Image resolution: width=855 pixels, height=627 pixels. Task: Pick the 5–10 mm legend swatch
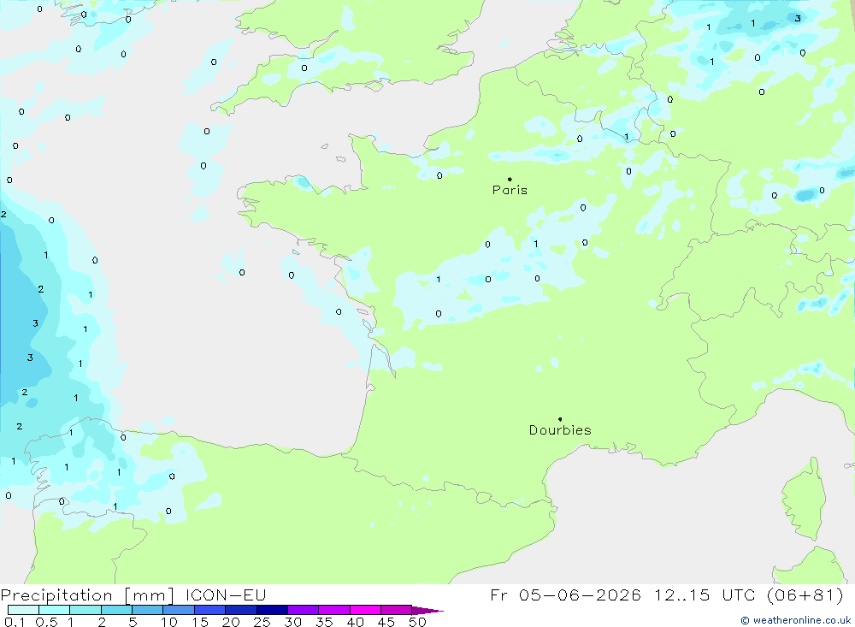(x=148, y=610)
